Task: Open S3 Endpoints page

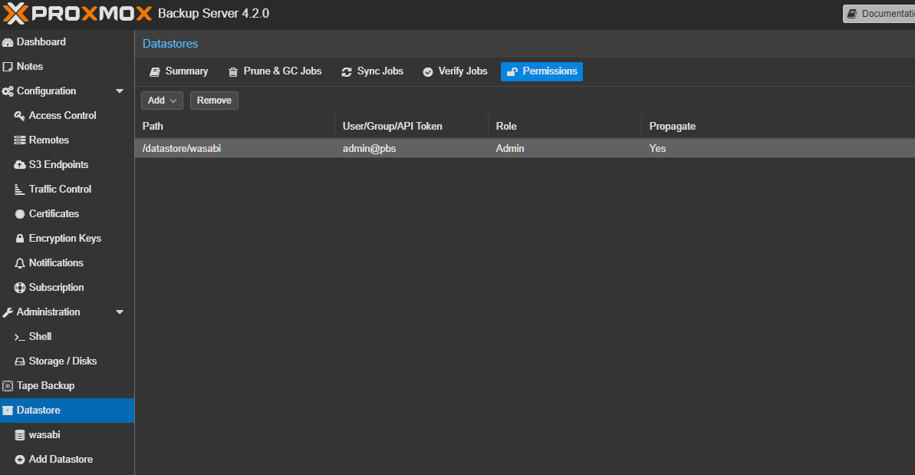Action: 67,164
